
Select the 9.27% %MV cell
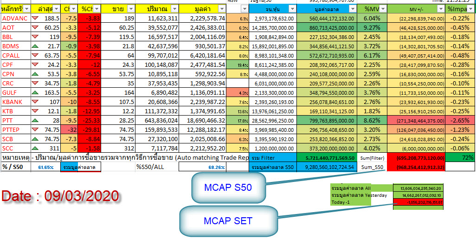372,28
